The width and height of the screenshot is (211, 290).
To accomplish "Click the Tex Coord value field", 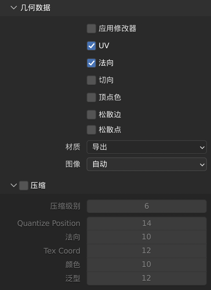I will click(x=146, y=251).
